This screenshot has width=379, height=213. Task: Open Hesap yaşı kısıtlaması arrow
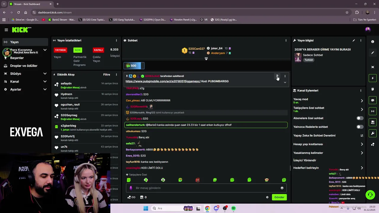pos(362,144)
